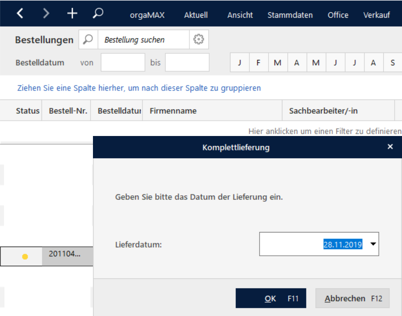The height and width of the screenshot is (316, 402).
Task: Open the Ansicht menu
Action: pyautogui.click(x=240, y=15)
